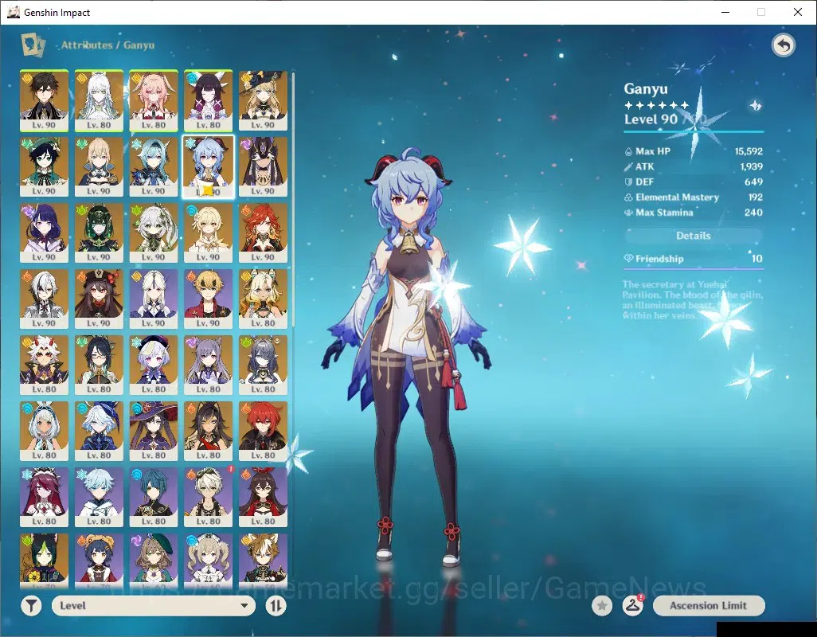Select the grey-haired Dendro character at Lv. 80
Image resolution: width=817 pixels, height=637 pixels.
point(263,365)
